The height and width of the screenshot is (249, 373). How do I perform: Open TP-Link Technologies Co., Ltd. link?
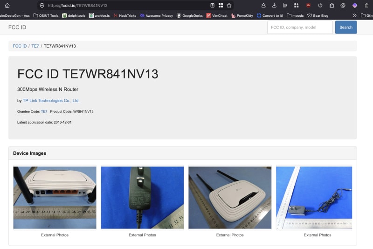(x=51, y=101)
